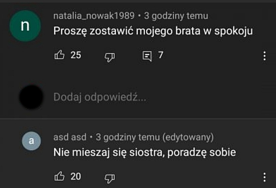This screenshot has height=188, width=276.
Task: Click asd asd's gray 'a' avatar
Action: 31,141
